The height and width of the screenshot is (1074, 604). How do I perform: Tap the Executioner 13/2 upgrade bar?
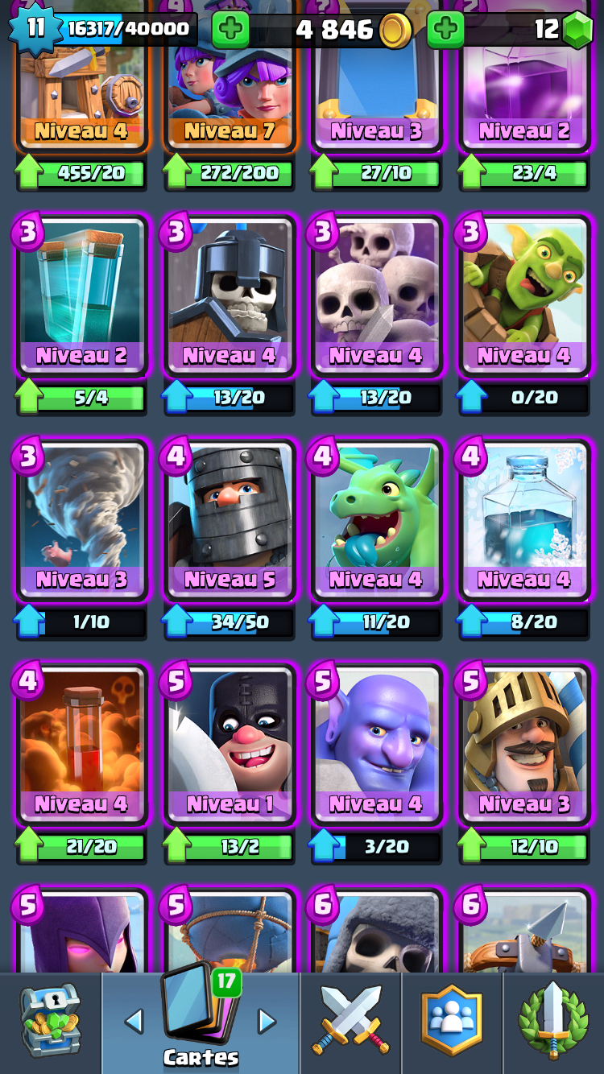[x=229, y=846]
